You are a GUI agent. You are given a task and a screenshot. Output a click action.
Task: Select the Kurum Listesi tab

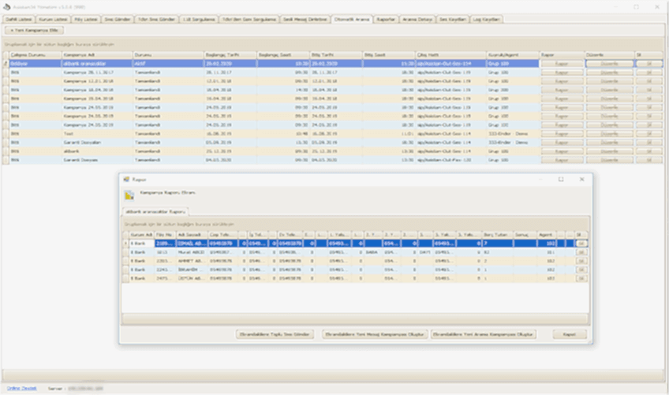coord(52,18)
